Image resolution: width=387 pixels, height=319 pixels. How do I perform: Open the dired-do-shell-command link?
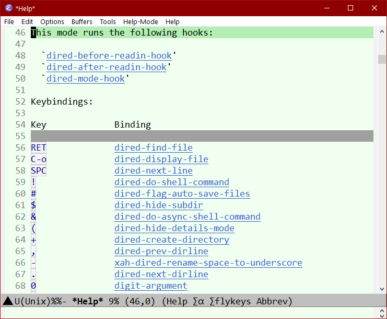(x=171, y=182)
